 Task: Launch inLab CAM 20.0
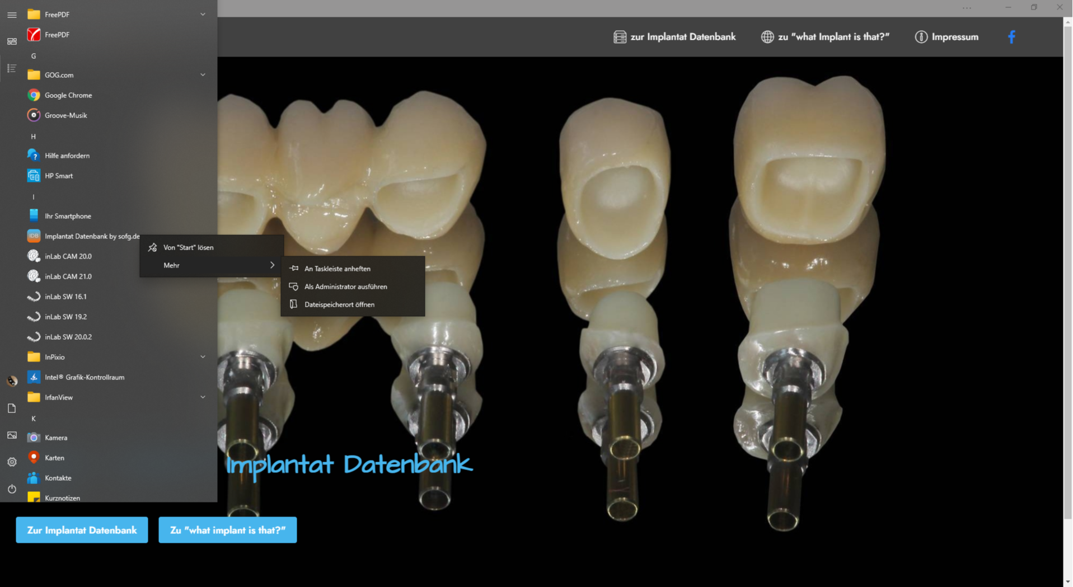[68, 256]
